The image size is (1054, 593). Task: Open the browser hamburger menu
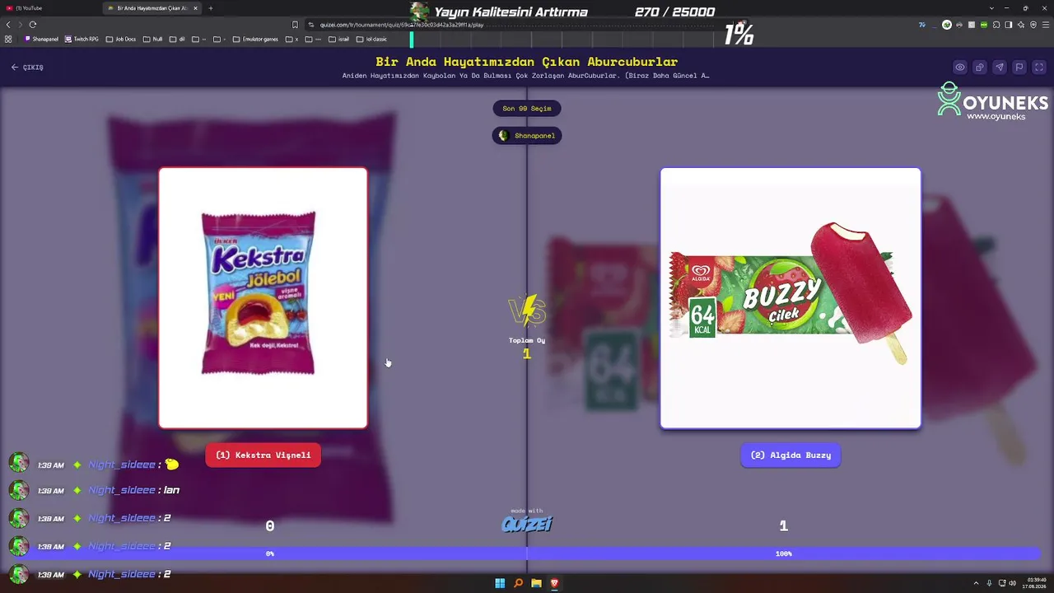[1046, 25]
